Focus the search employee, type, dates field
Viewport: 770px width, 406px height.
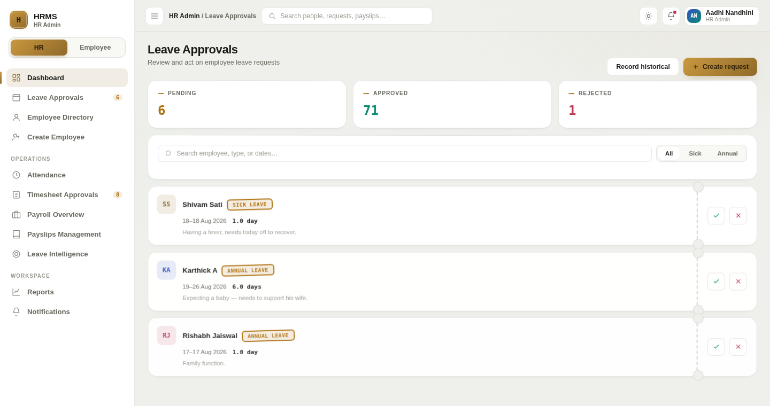pyautogui.click(x=405, y=153)
